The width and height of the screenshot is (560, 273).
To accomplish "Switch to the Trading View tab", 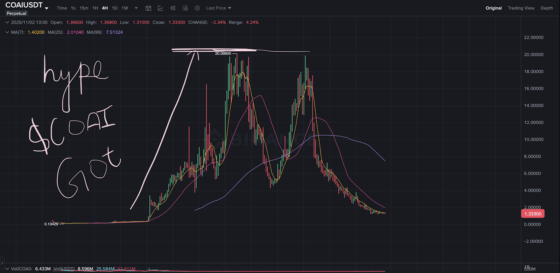I will click(521, 8).
